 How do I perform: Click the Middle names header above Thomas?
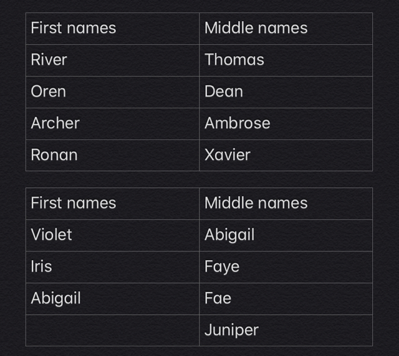tap(286, 29)
